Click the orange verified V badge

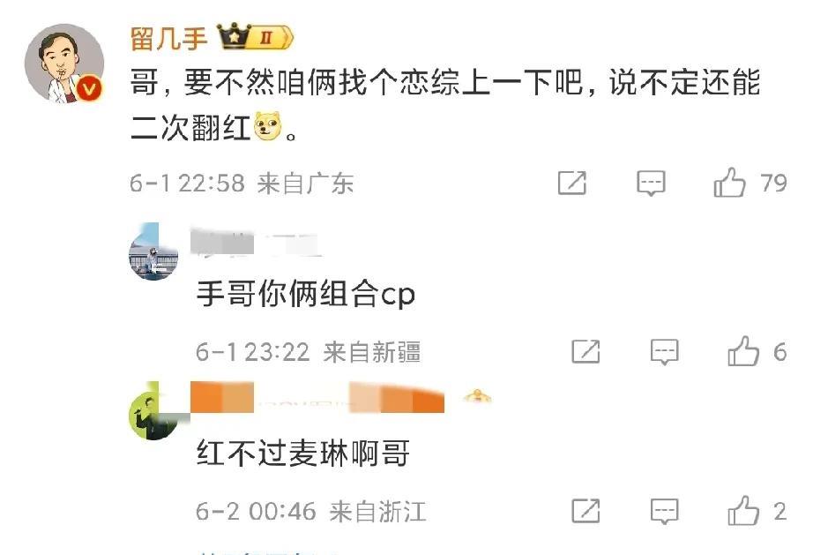pyautogui.click(x=90, y=89)
